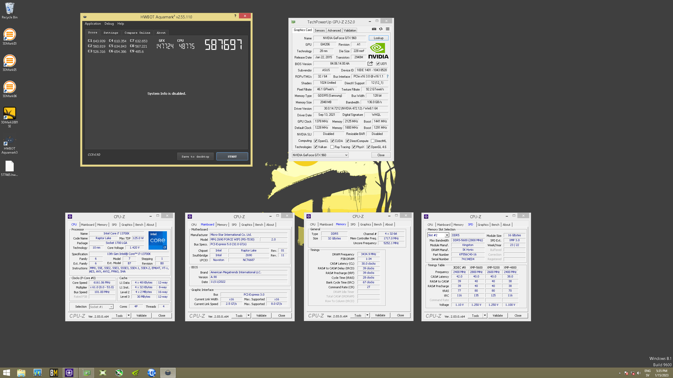Open the Socket #1 selection dropdown in CPU-Z

(x=101, y=307)
